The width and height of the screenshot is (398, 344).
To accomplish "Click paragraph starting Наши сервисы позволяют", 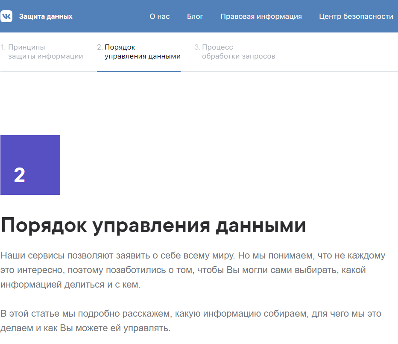I will point(193,270).
